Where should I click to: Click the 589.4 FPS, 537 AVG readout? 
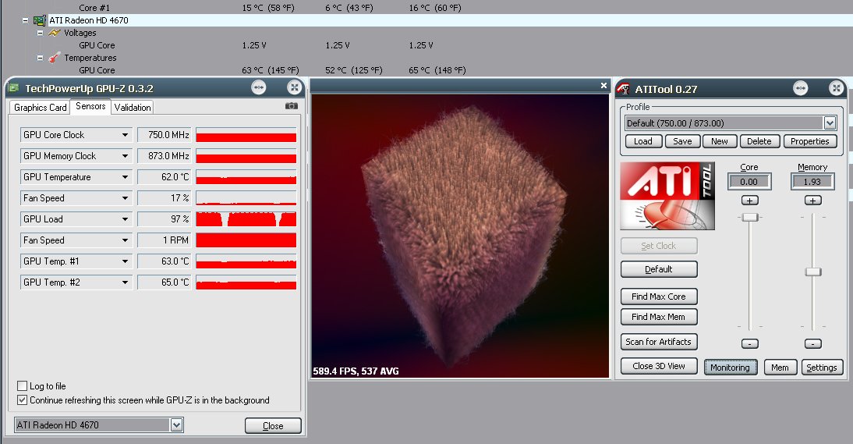tap(356, 371)
